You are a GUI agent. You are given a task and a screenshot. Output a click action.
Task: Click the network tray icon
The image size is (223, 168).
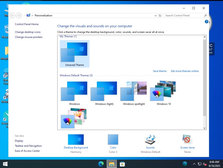[x=200, y=164]
